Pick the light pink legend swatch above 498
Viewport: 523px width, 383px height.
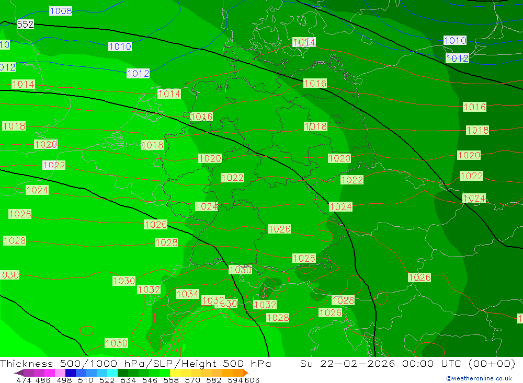pos(60,373)
